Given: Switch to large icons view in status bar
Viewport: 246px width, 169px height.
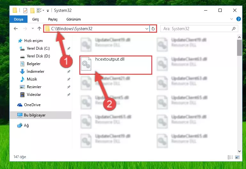Looking at the screenshot, I should [x=237, y=157].
